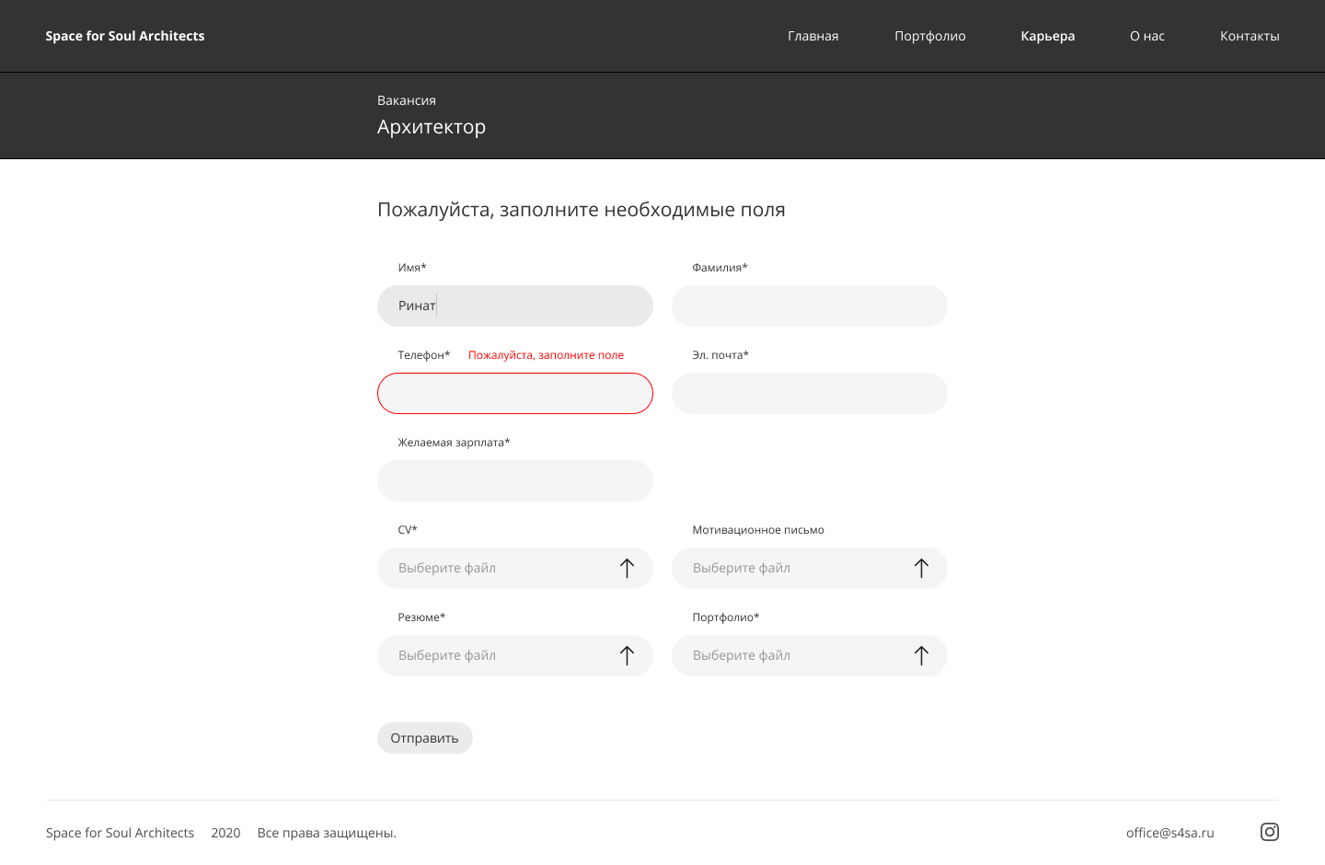1325x865 pixels.
Task: Open the О нас page
Action: 1147,36
